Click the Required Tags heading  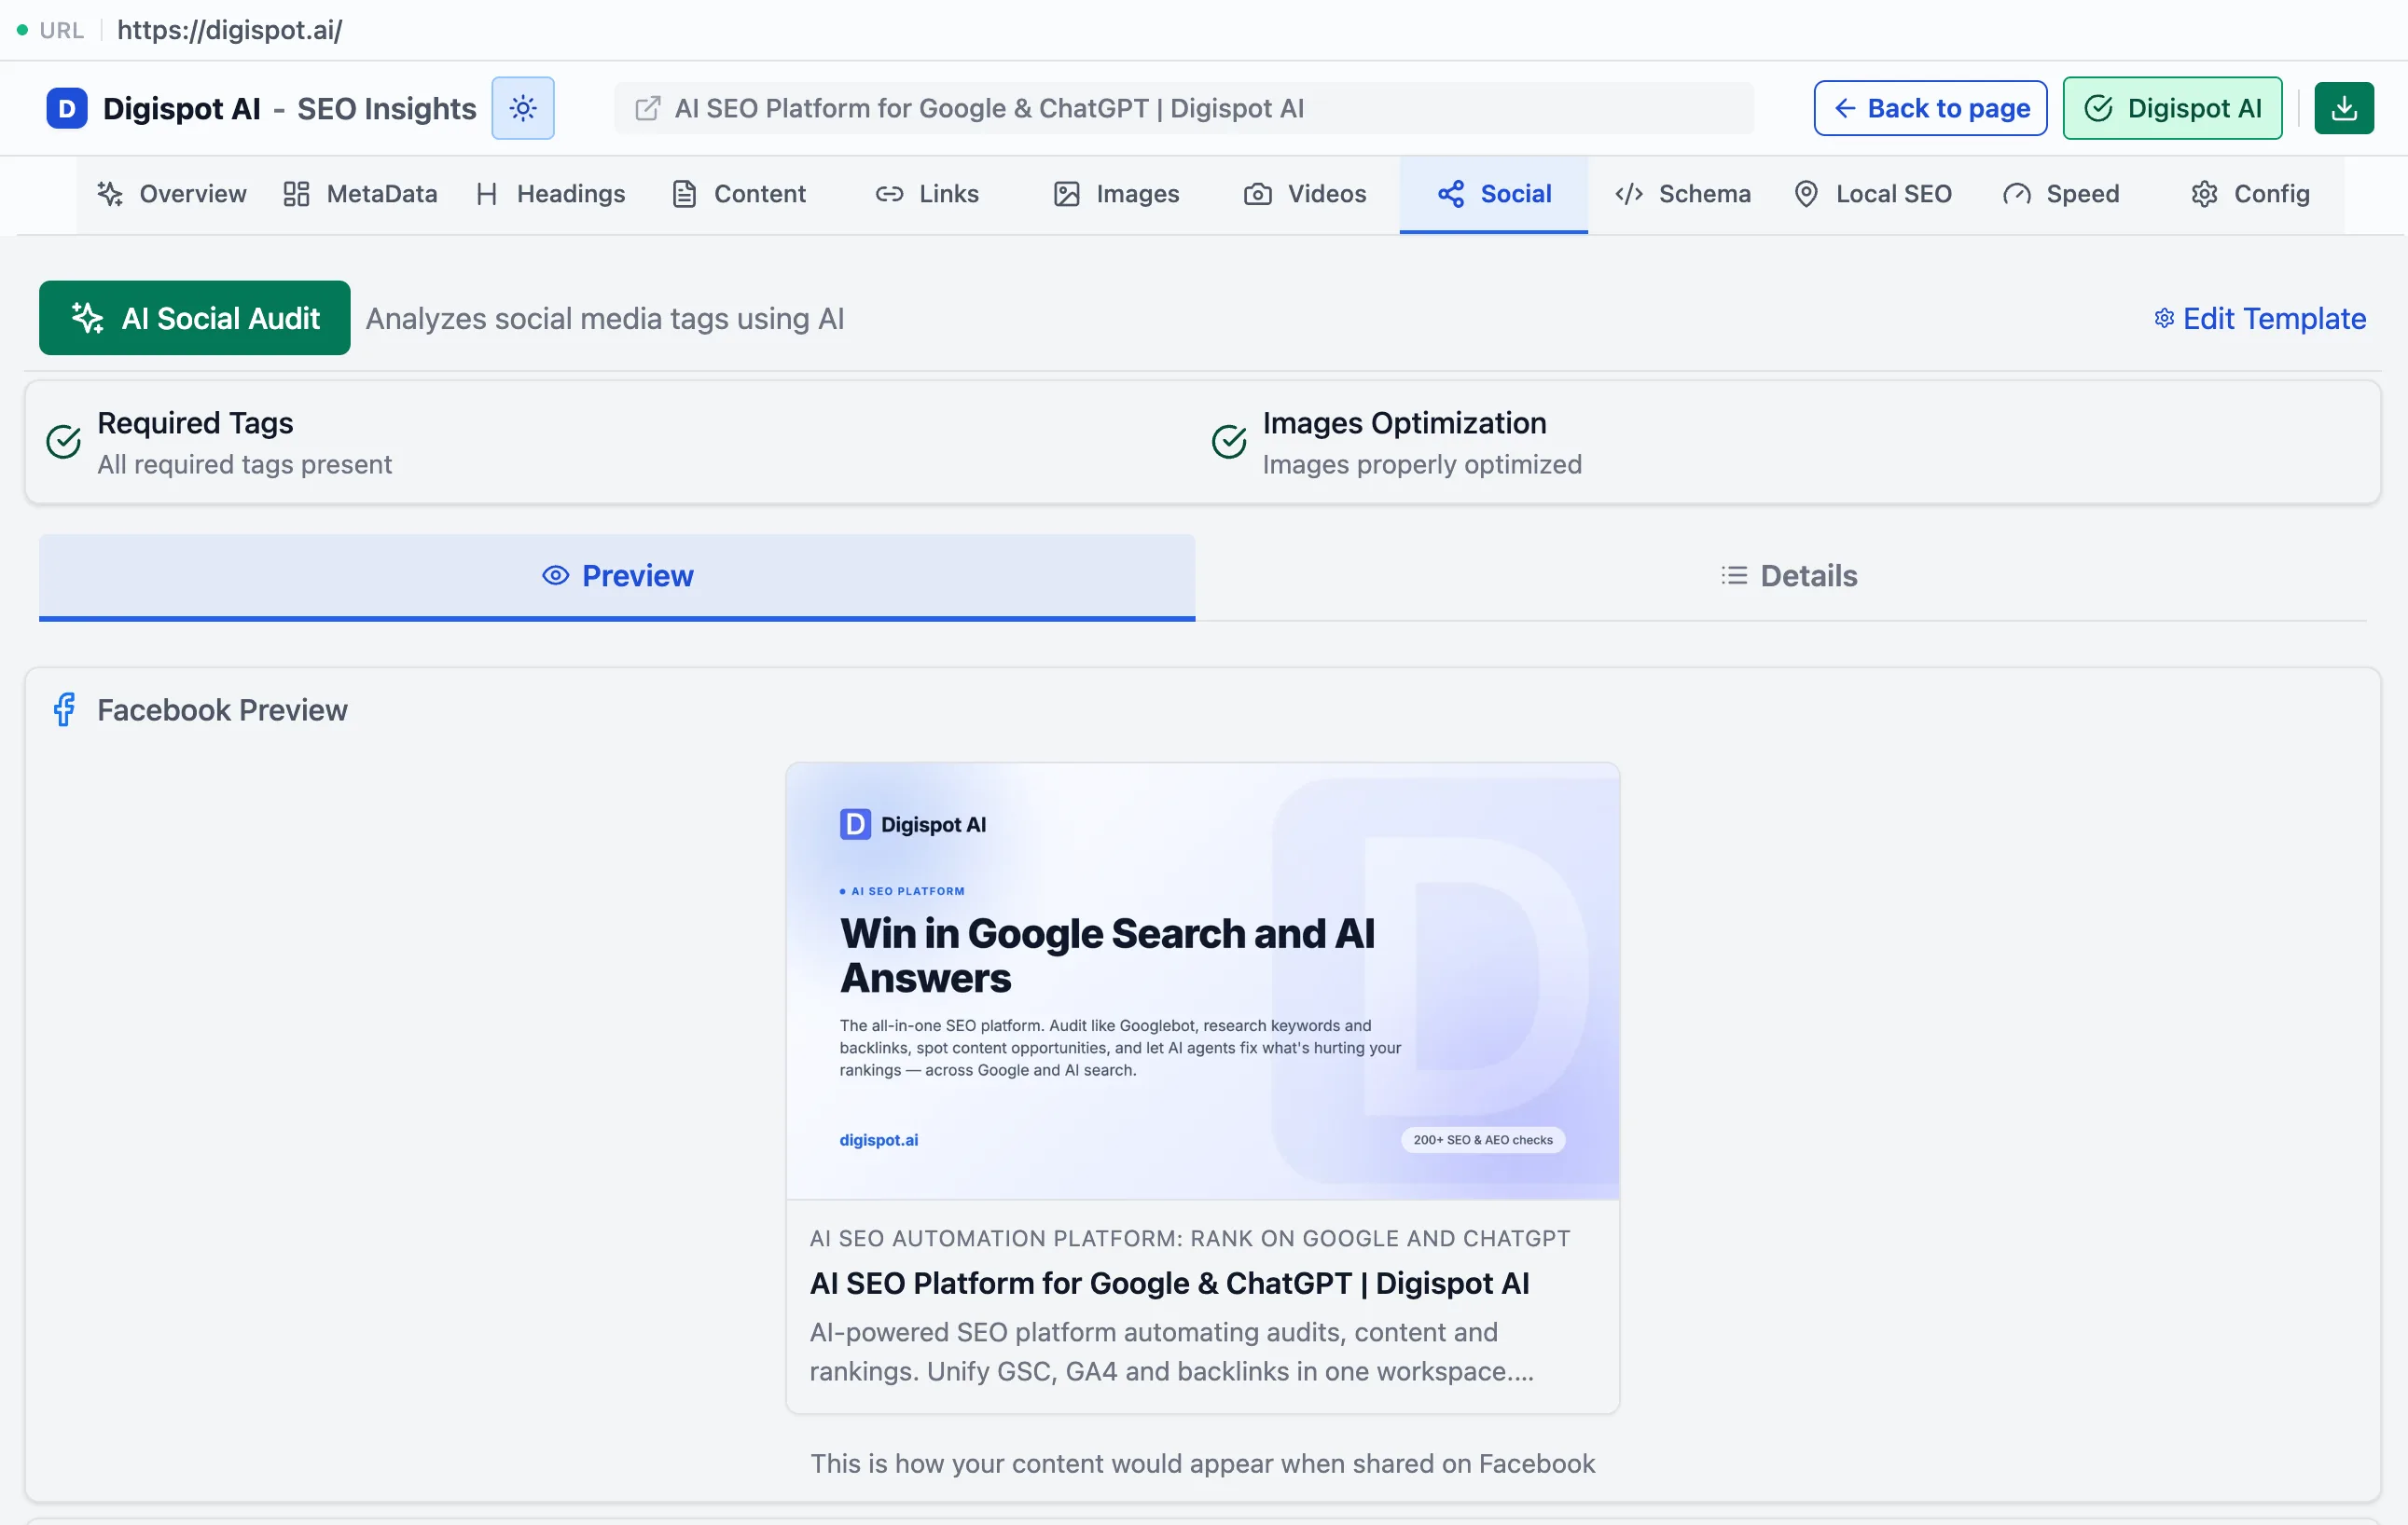[x=195, y=422]
